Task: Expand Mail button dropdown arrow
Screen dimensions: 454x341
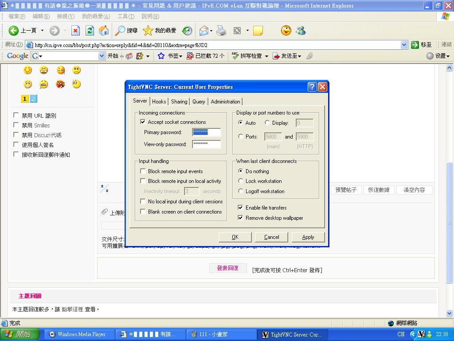Action: pyautogui.click(x=211, y=31)
